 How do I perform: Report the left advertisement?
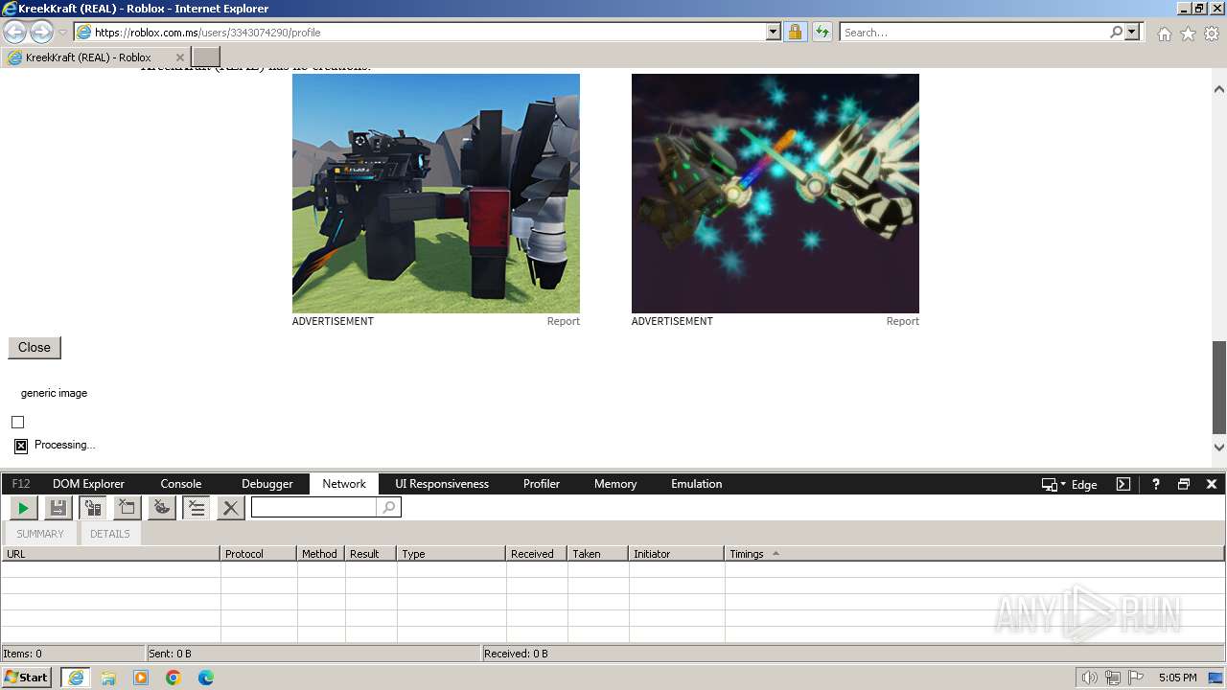pyautogui.click(x=564, y=321)
